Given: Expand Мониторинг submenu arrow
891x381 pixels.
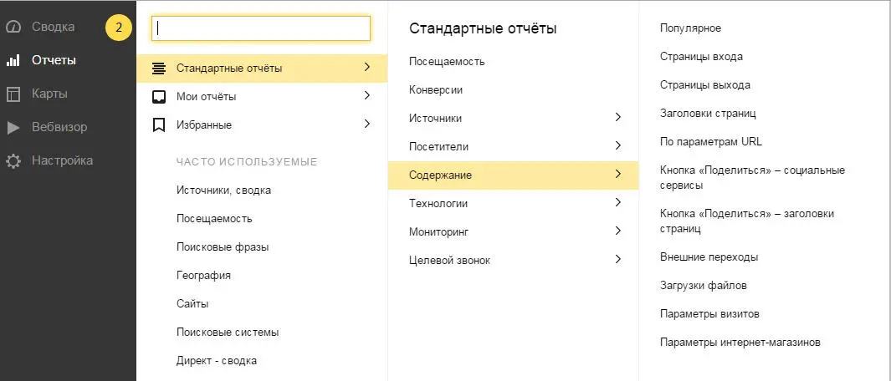Looking at the screenshot, I should [618, 231].
